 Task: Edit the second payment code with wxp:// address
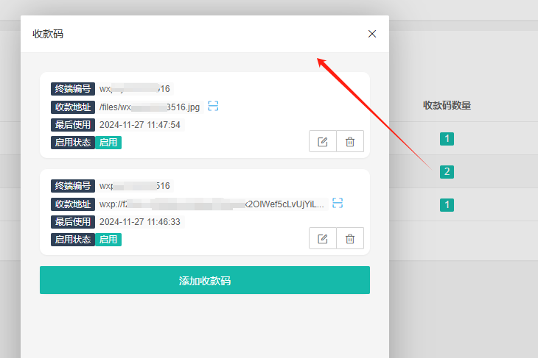pyautogui.click(x=322, y=238)
